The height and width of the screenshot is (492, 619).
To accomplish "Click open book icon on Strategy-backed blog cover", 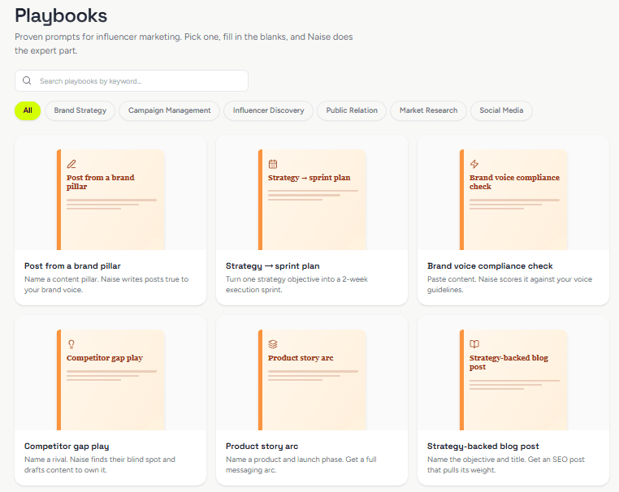I will coord(474,344).
